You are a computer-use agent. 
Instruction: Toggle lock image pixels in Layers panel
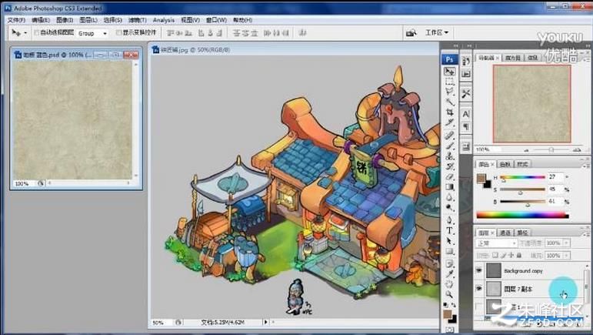(x=504, y=256)
